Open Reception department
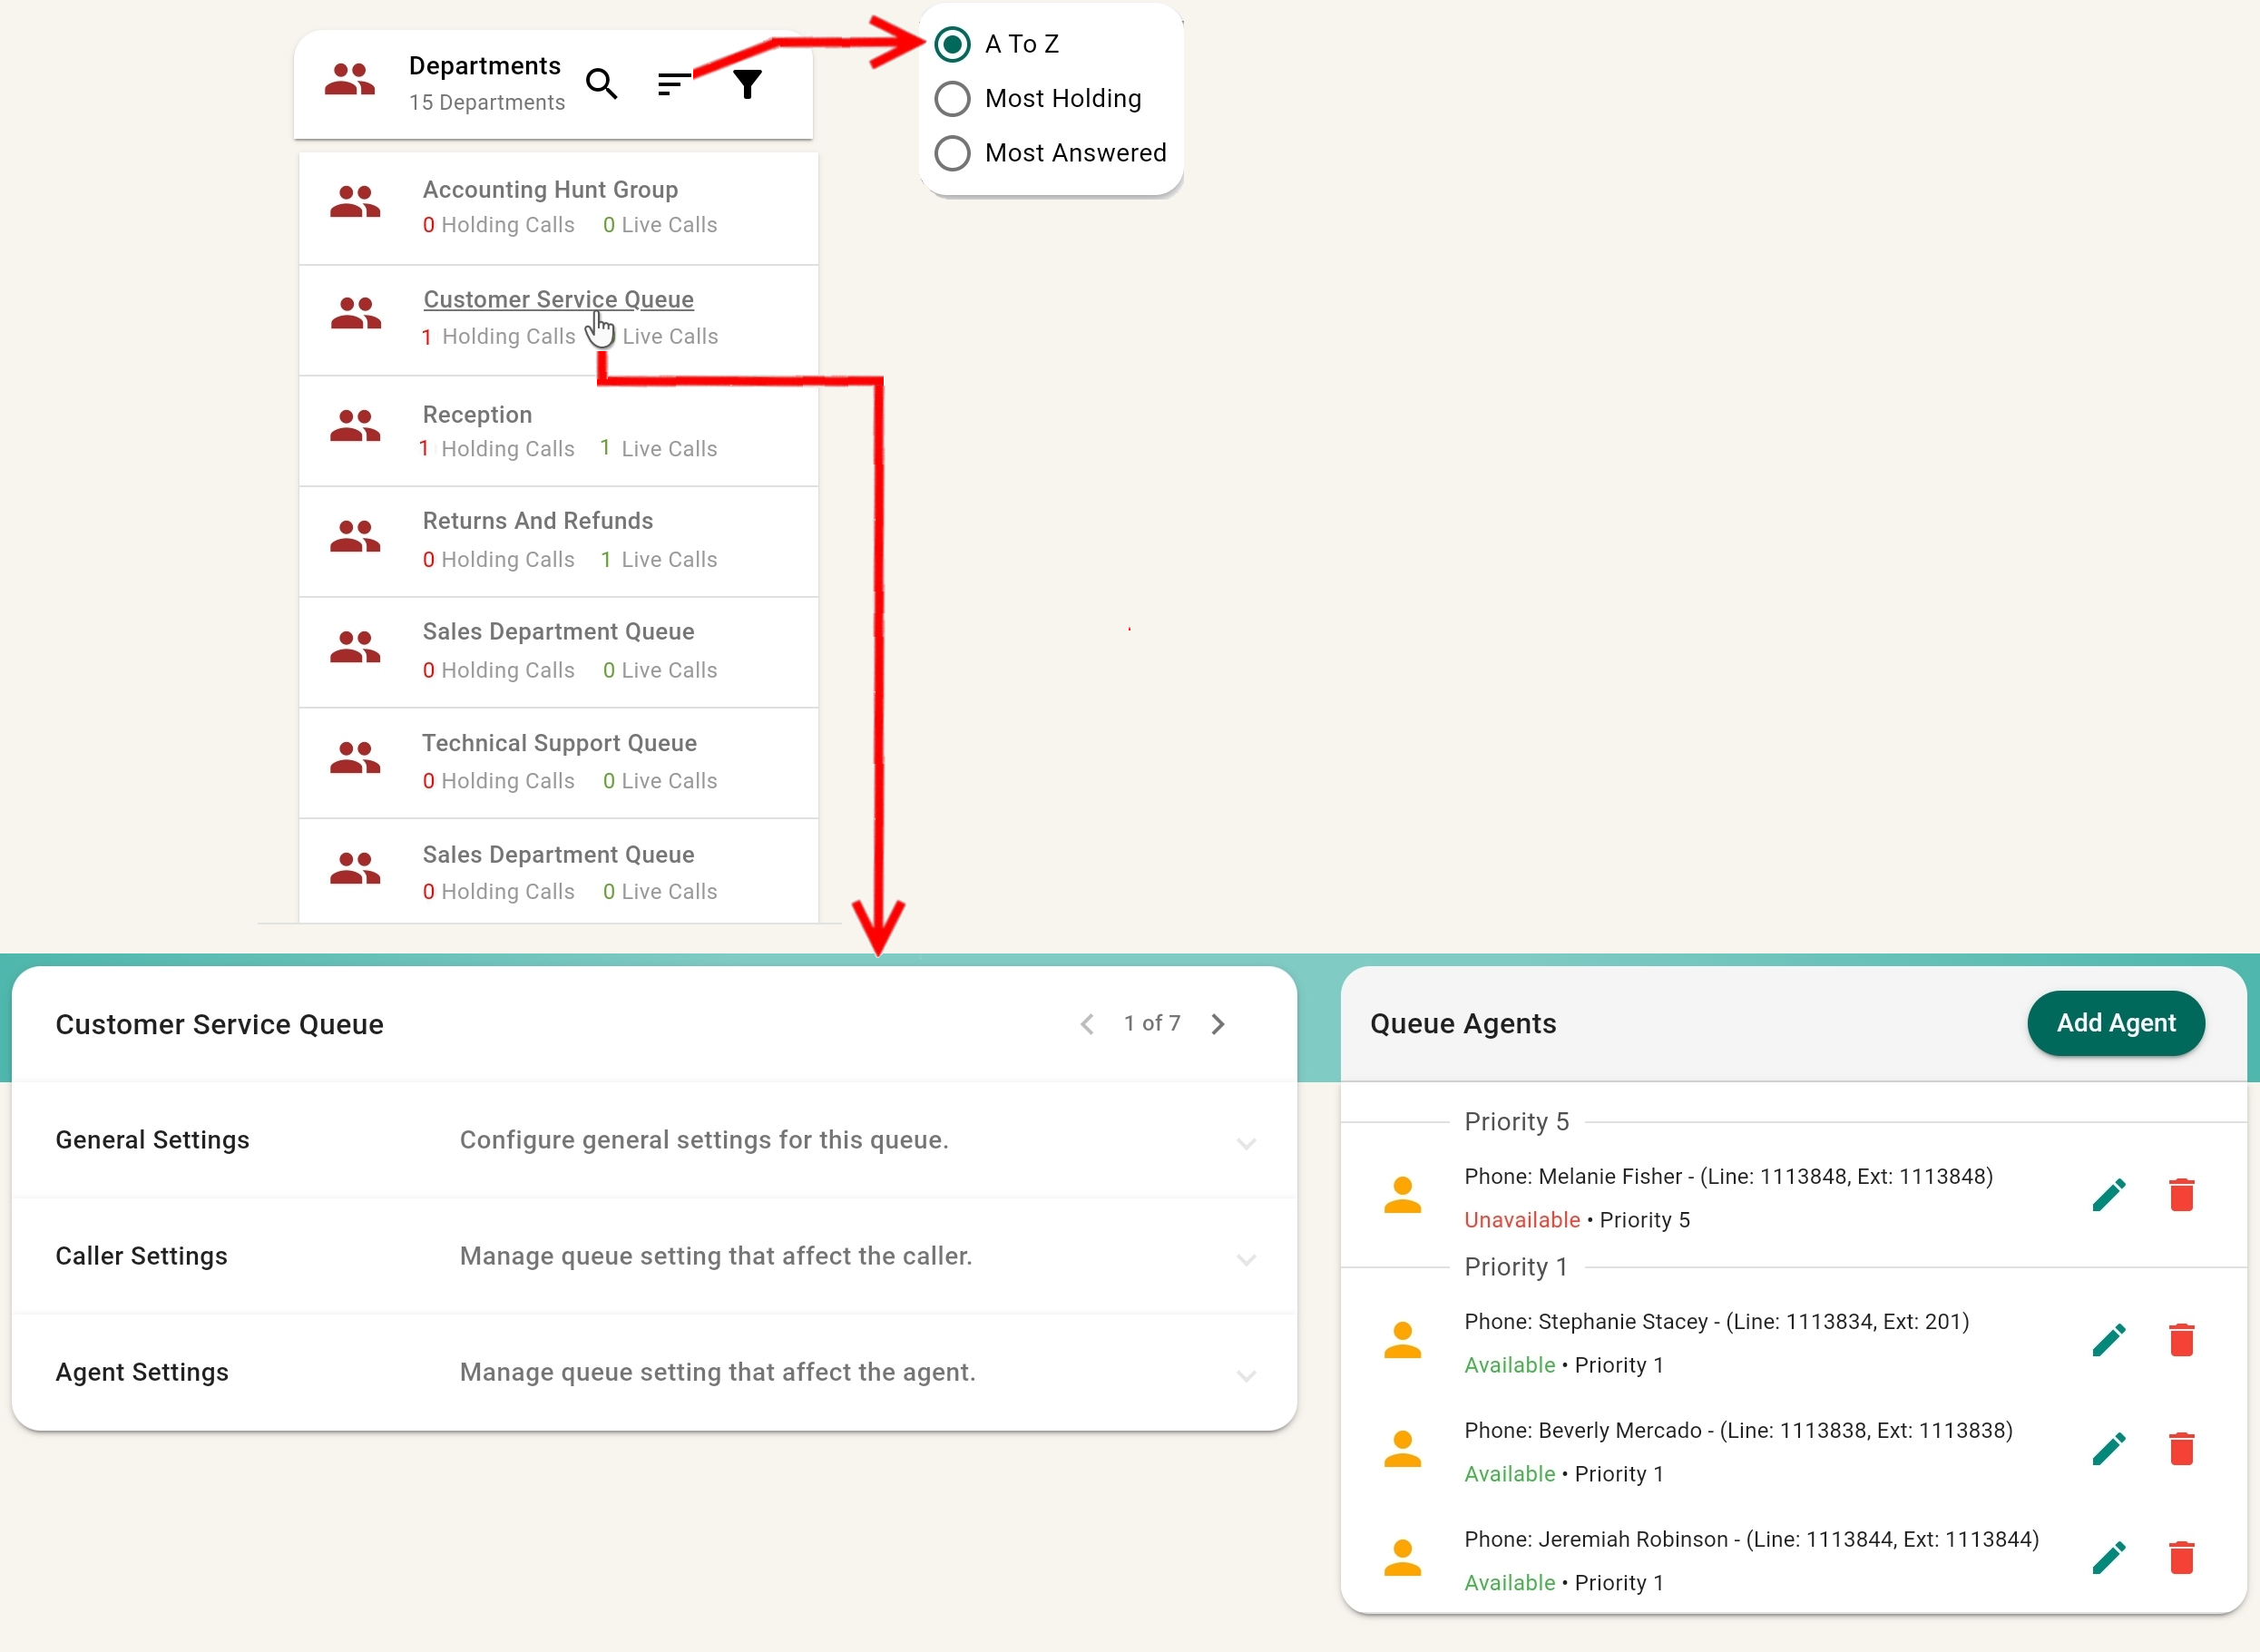The width and height of the screenshot is (2260, 1652). tap(477, 415)
